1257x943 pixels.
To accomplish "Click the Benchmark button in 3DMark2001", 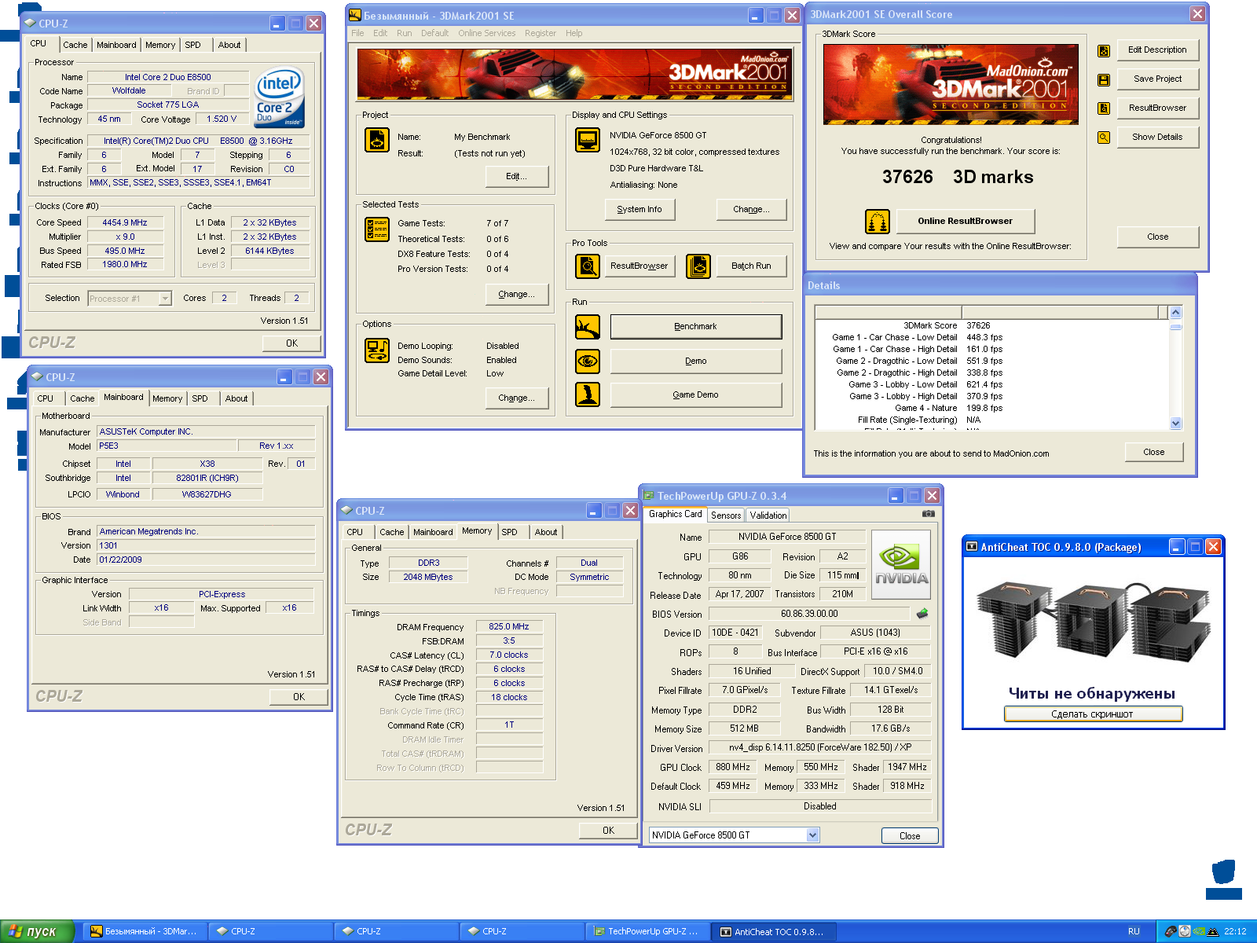I will tap(696, 327).
